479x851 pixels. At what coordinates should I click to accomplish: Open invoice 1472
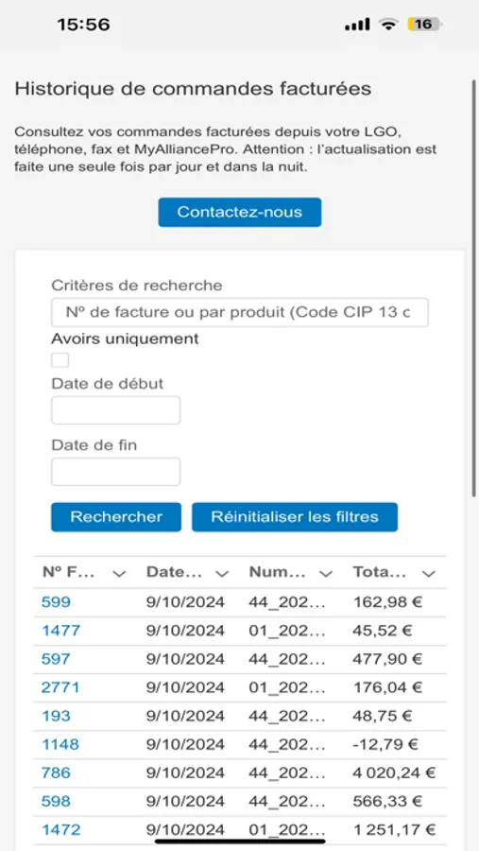point(60,830)
